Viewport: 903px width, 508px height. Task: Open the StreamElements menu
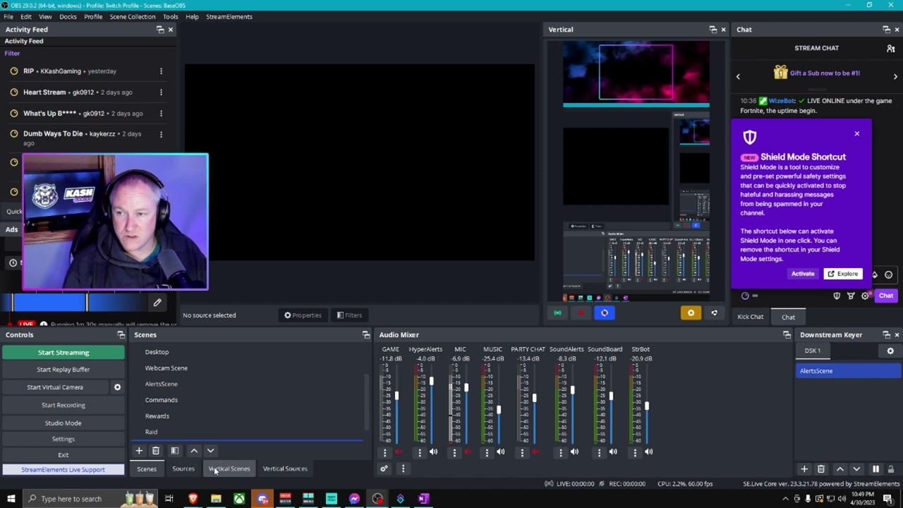(229, 17)
